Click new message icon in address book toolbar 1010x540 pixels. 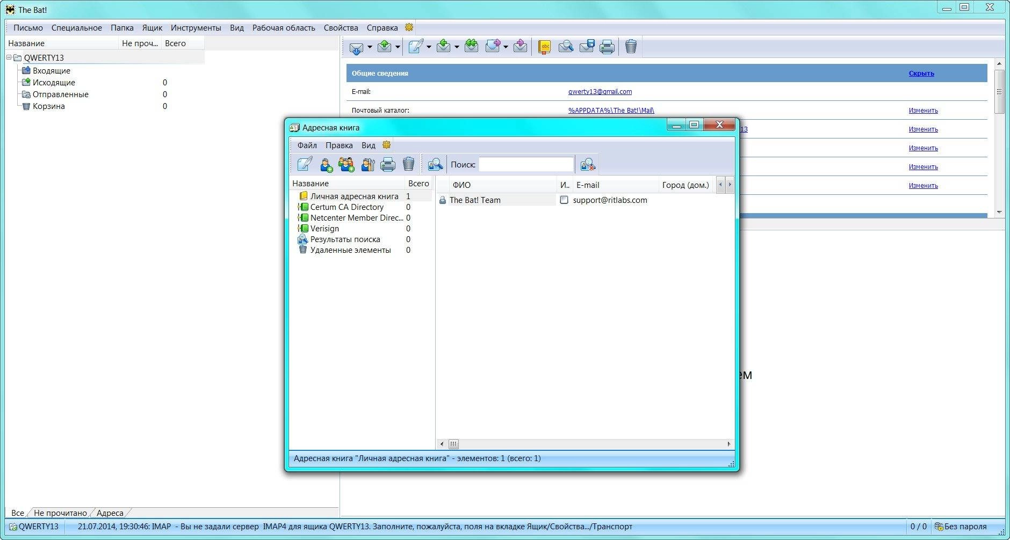305,164
